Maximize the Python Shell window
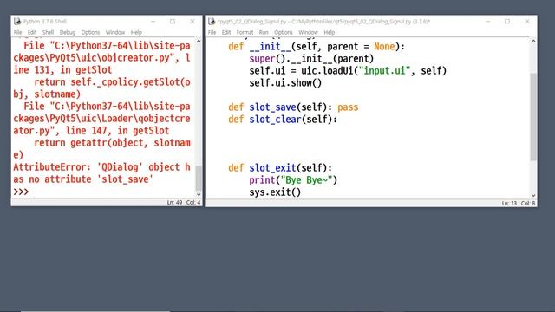Screen dimensions: 555x312 tap(173, 22)
